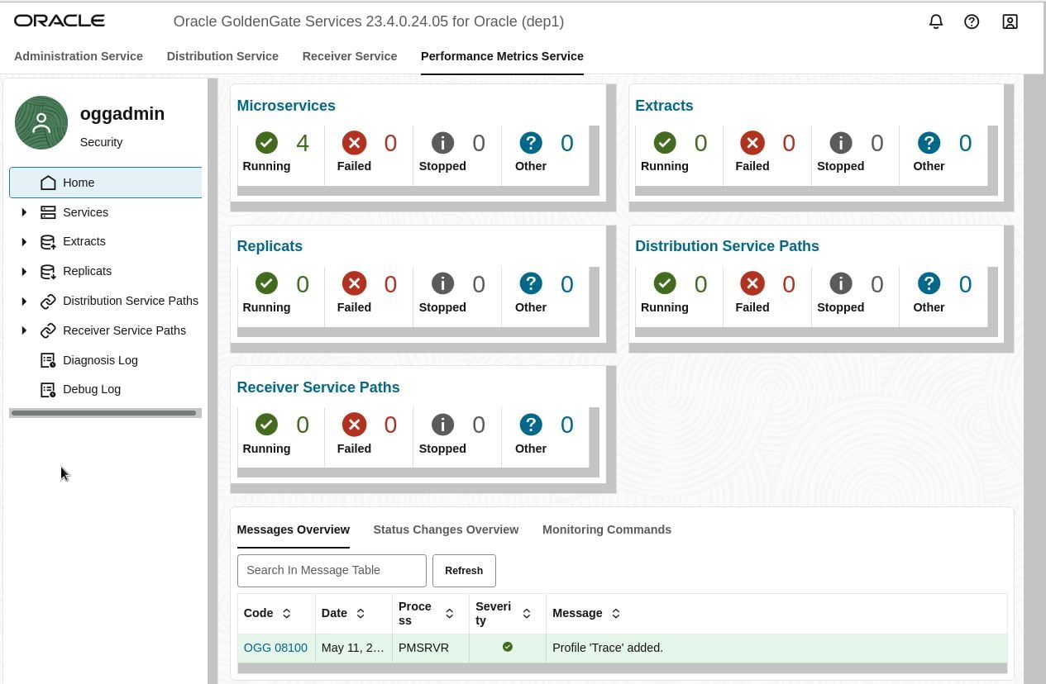The width and height of the screenshot is (1046, 684).
Task: Click the Extracts database icon in sidebar
Action: point(48,241)
